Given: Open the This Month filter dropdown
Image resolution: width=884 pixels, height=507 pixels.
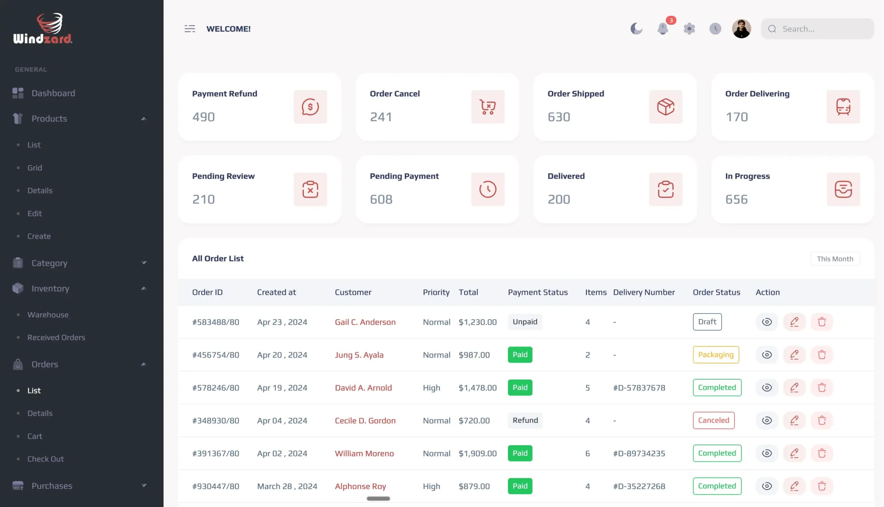Looking at the screenshot, I should (x=835, y=259).
